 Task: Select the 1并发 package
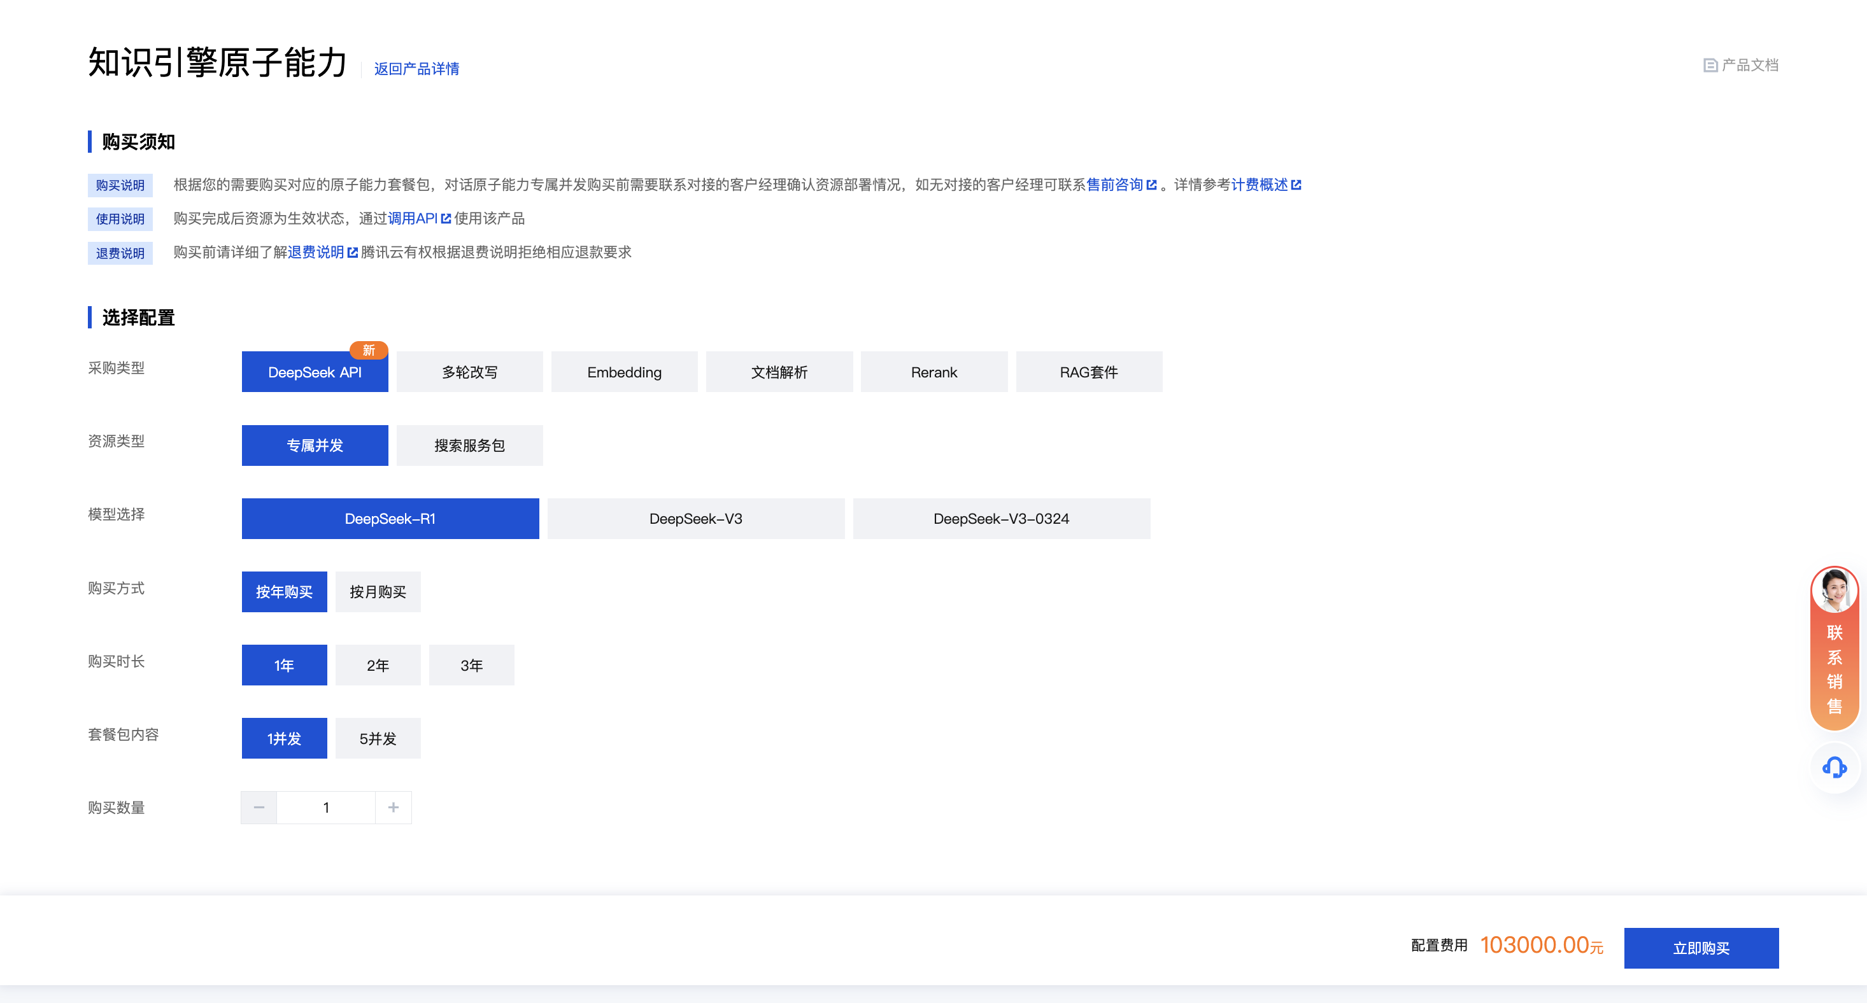[x=284, y=738]
